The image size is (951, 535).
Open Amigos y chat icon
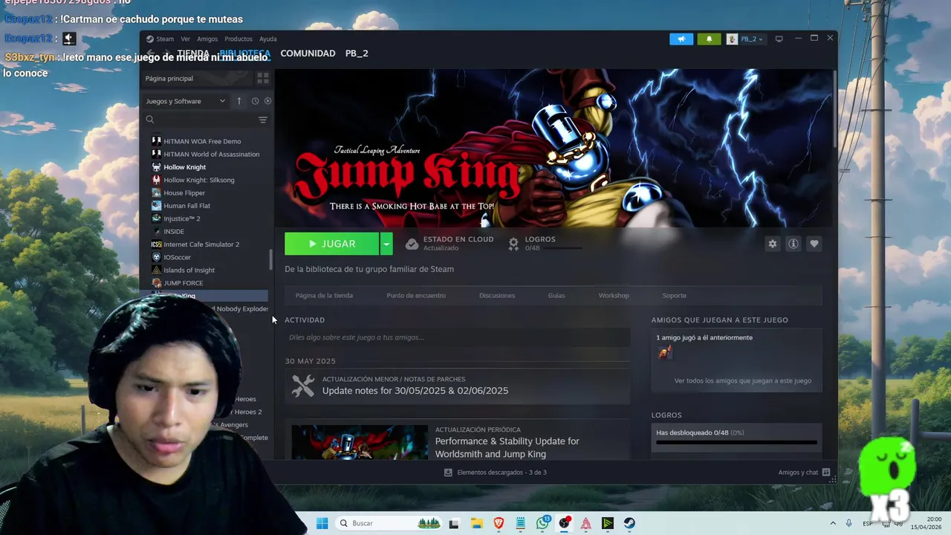click(826, 473)
